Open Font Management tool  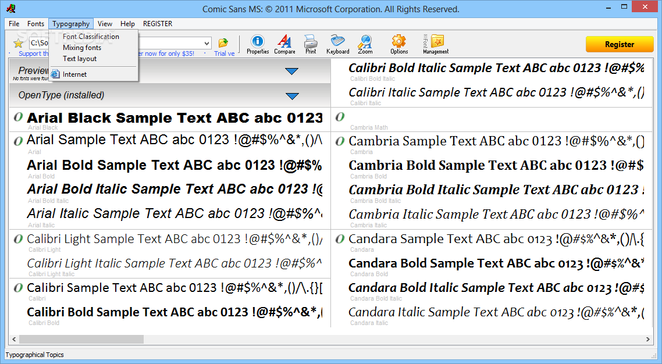coord(436,44)
